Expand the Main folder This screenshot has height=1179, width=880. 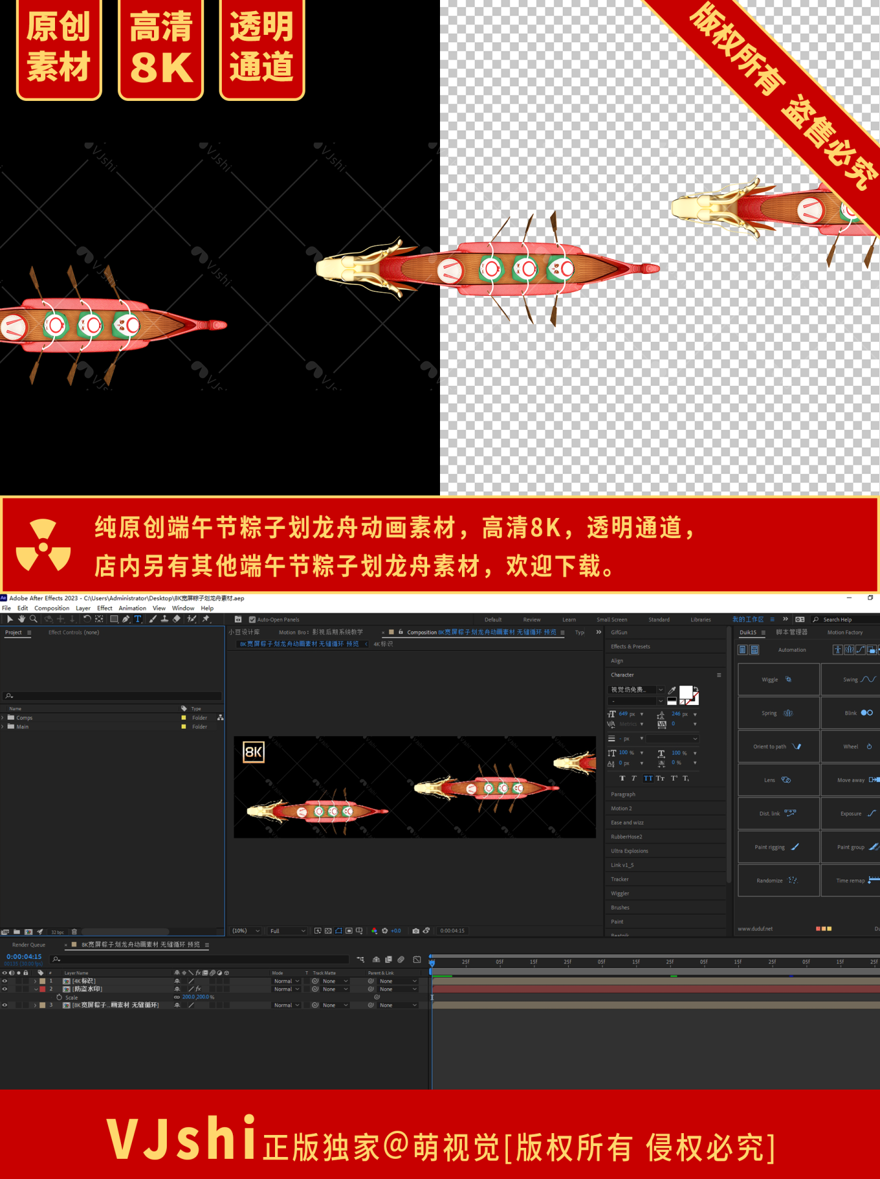pyautogui.click(x=2, y=726)
